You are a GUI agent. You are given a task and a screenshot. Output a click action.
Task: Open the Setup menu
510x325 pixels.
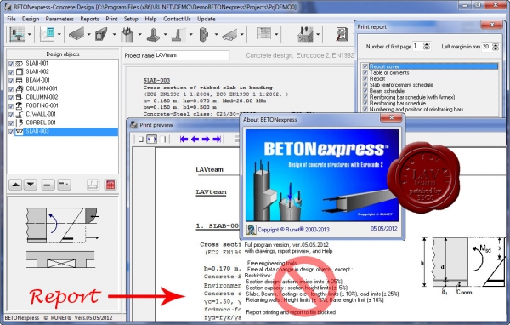tap(131, 19)
